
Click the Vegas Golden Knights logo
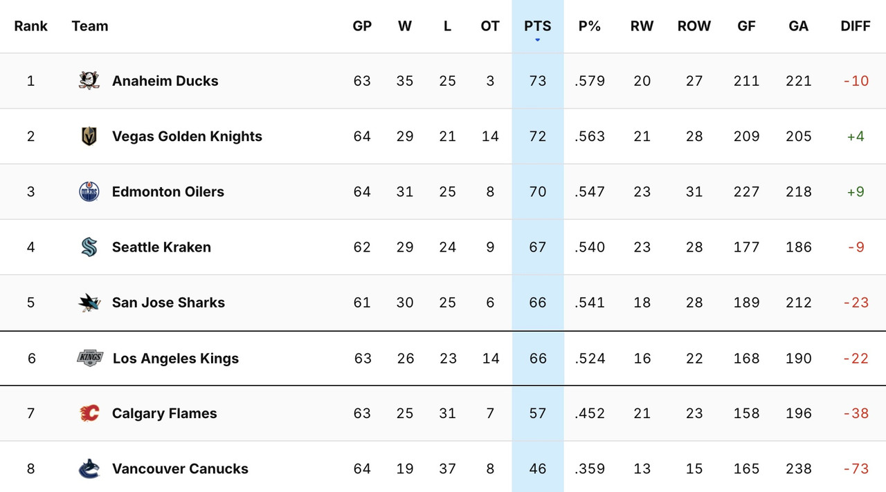pos(89,136)
